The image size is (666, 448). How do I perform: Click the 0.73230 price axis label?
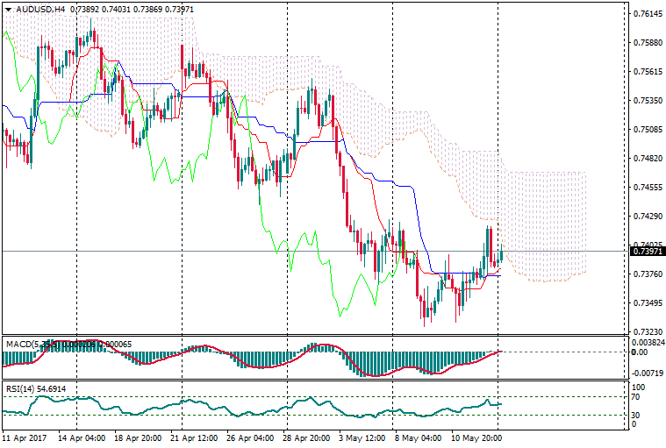(647, 332)
